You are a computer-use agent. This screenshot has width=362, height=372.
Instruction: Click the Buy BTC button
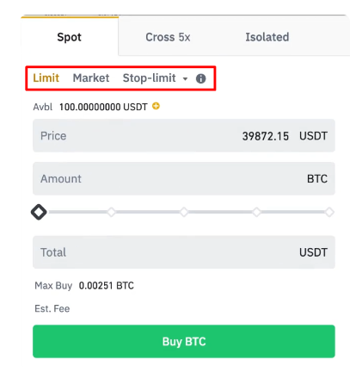pos(184,341)
